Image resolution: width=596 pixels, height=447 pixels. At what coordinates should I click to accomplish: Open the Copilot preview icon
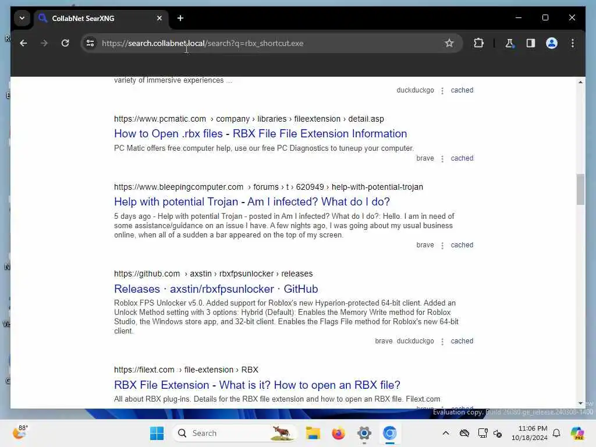click(x=577, y=433)
